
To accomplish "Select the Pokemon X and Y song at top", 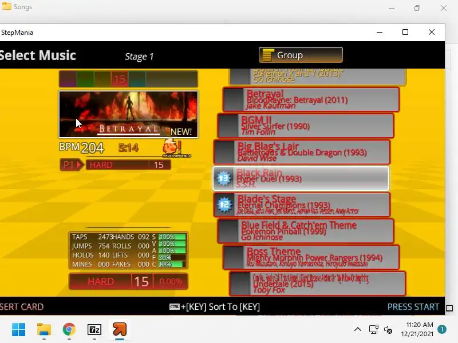I will (x=318, y=77).
